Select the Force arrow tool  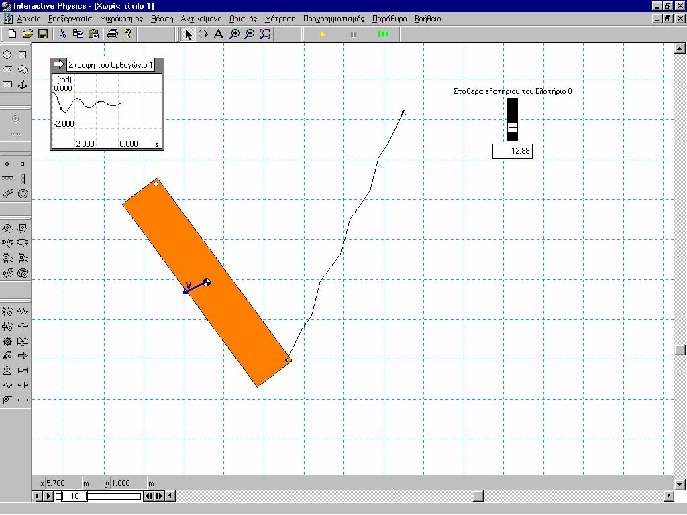pyautogui.click(x=22, y=355)
